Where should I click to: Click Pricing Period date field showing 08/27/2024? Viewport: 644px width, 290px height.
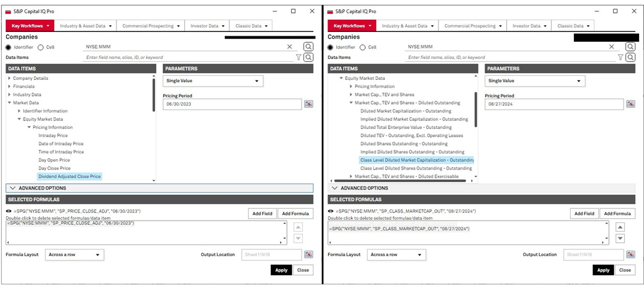pos(554,104)
